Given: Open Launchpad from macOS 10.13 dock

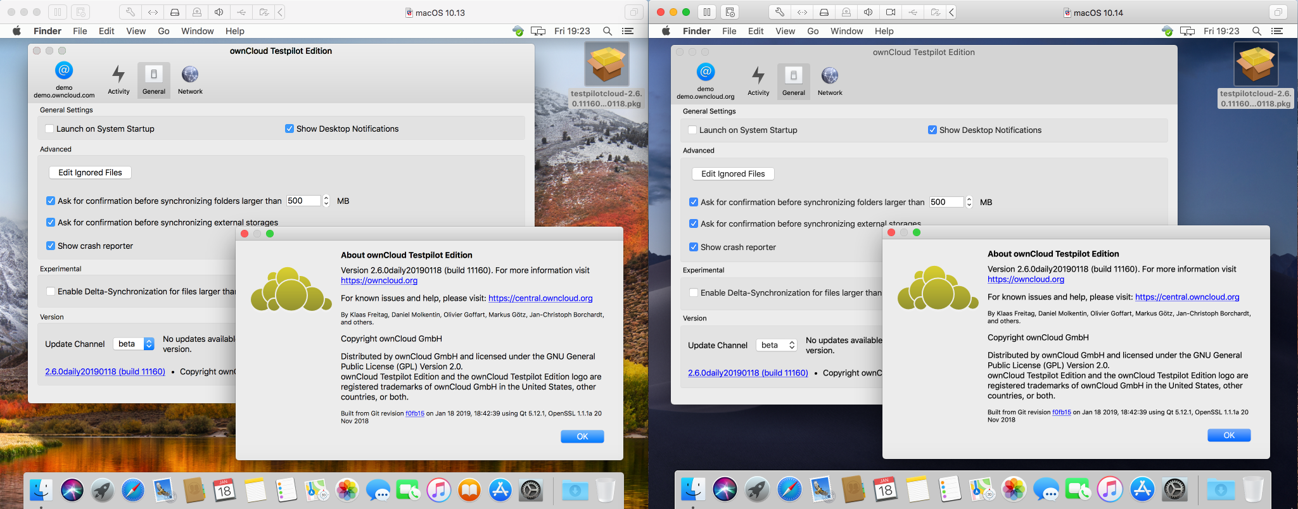Looking at the screenshot, I should tap(103, 490).
